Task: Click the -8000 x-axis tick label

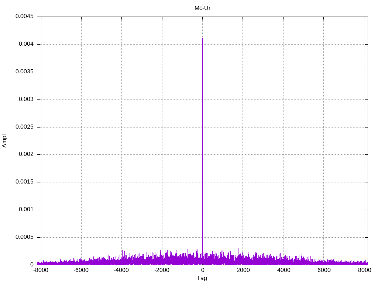Action: 41,270
